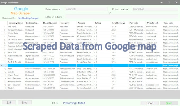Screen dimensions: 180x106
Task: Select the 'Chinatown' company cell
Action: click(16, 36)
